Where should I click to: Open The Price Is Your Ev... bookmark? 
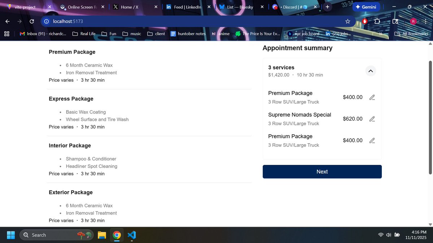coord(258,33)
